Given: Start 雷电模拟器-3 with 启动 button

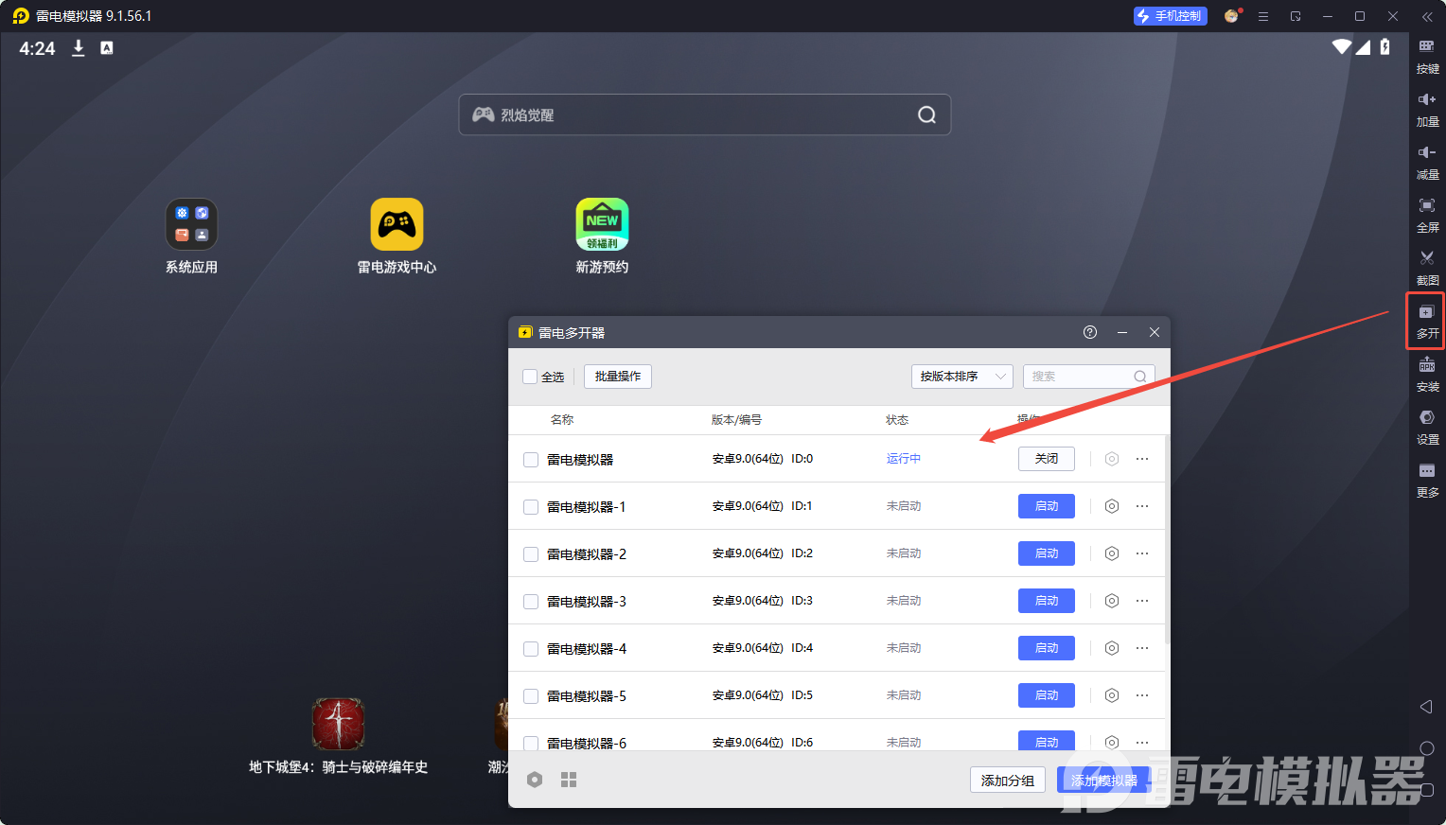Looking at the screenshot, I should tap(1047, 601).
